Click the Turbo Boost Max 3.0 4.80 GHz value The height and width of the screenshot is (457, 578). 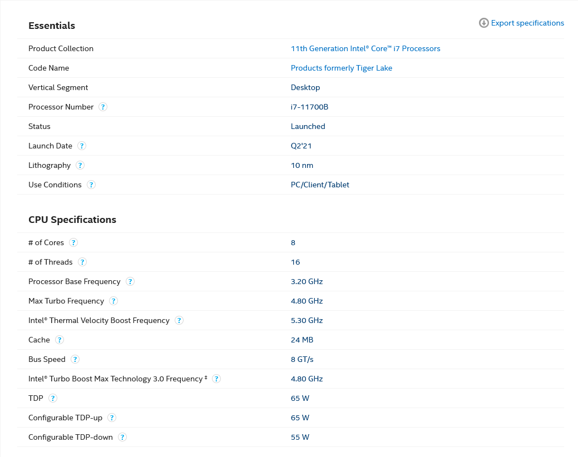pos(307,379)
